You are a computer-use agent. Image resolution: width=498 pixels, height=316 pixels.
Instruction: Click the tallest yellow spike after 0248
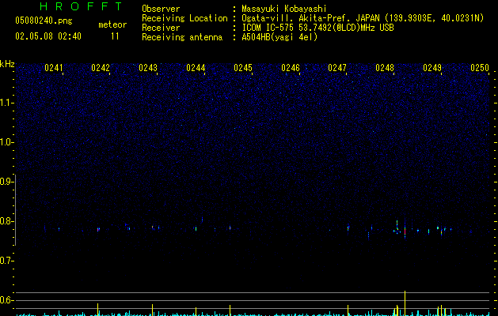point(405,303)
